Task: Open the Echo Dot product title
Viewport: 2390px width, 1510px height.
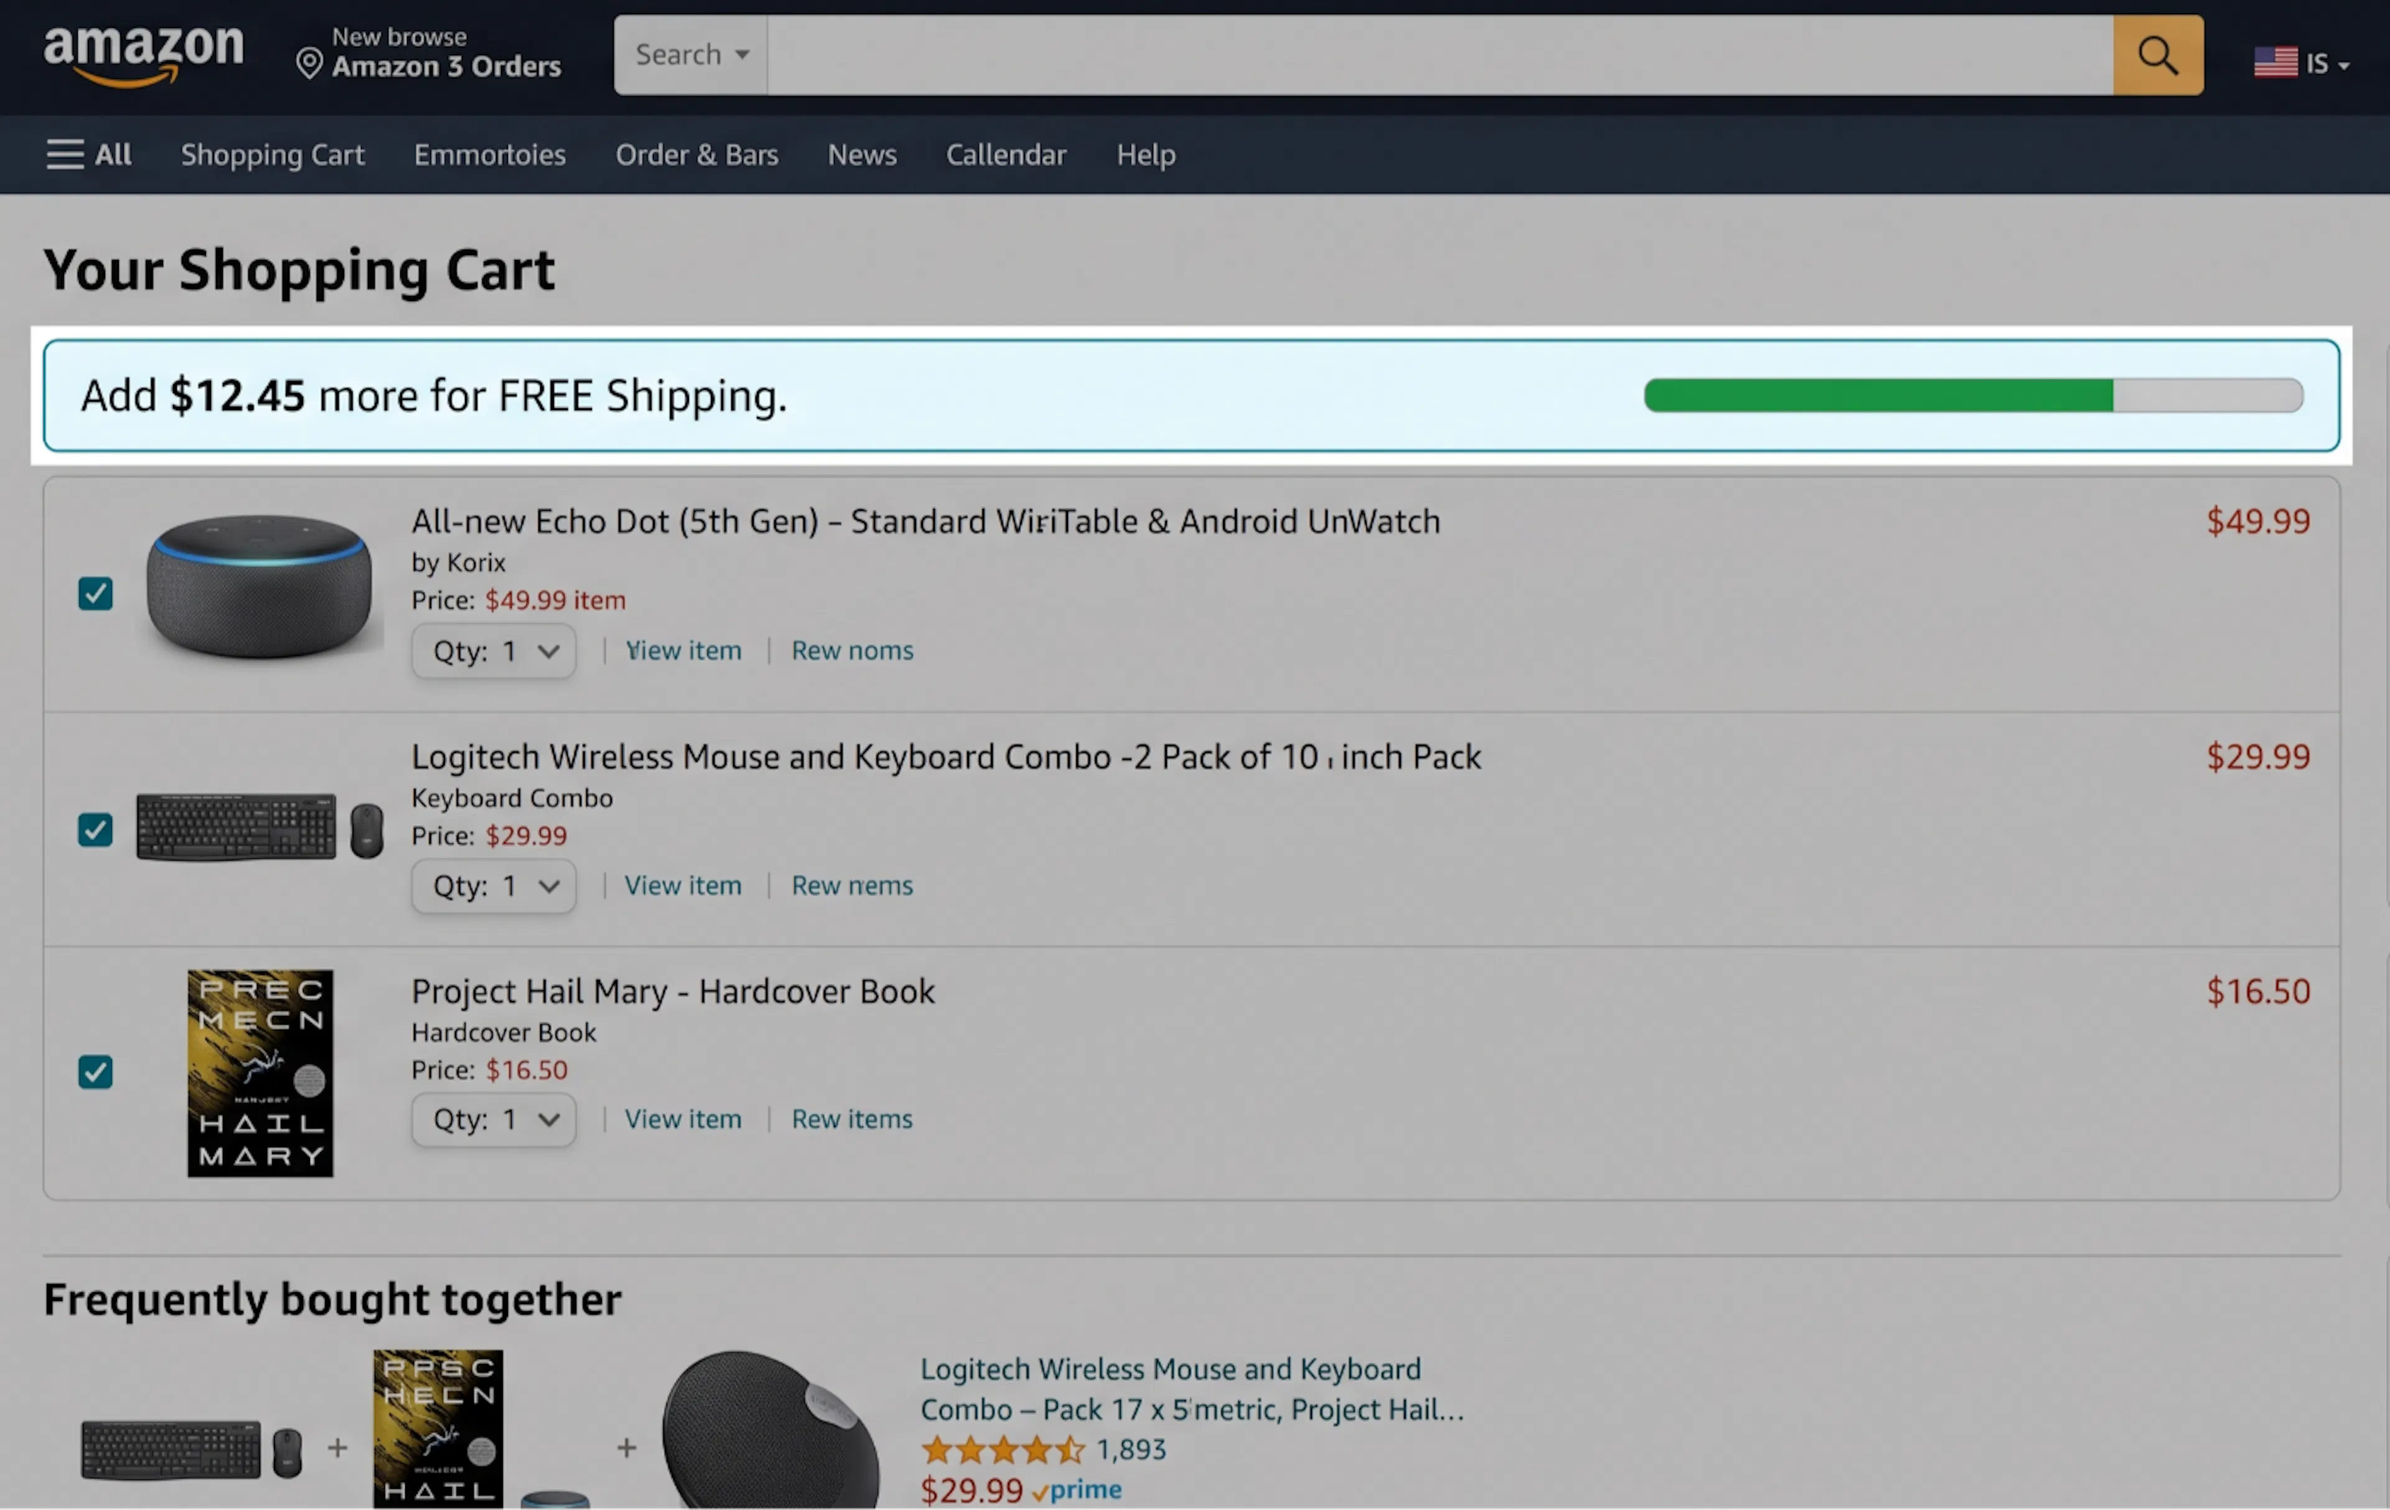Action: click(926, 522)
